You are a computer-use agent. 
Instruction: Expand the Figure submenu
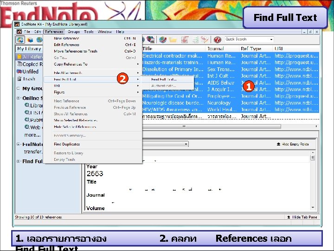93,92
